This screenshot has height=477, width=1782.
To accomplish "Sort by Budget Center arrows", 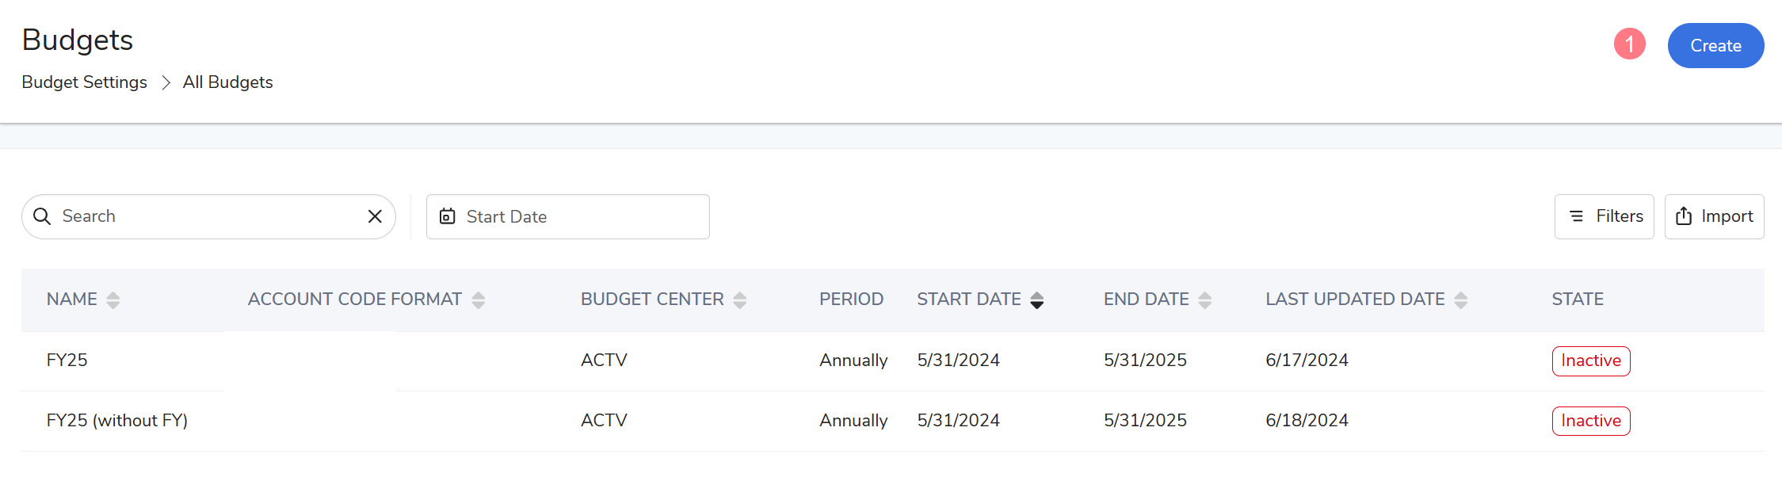I will coord(740,300).
